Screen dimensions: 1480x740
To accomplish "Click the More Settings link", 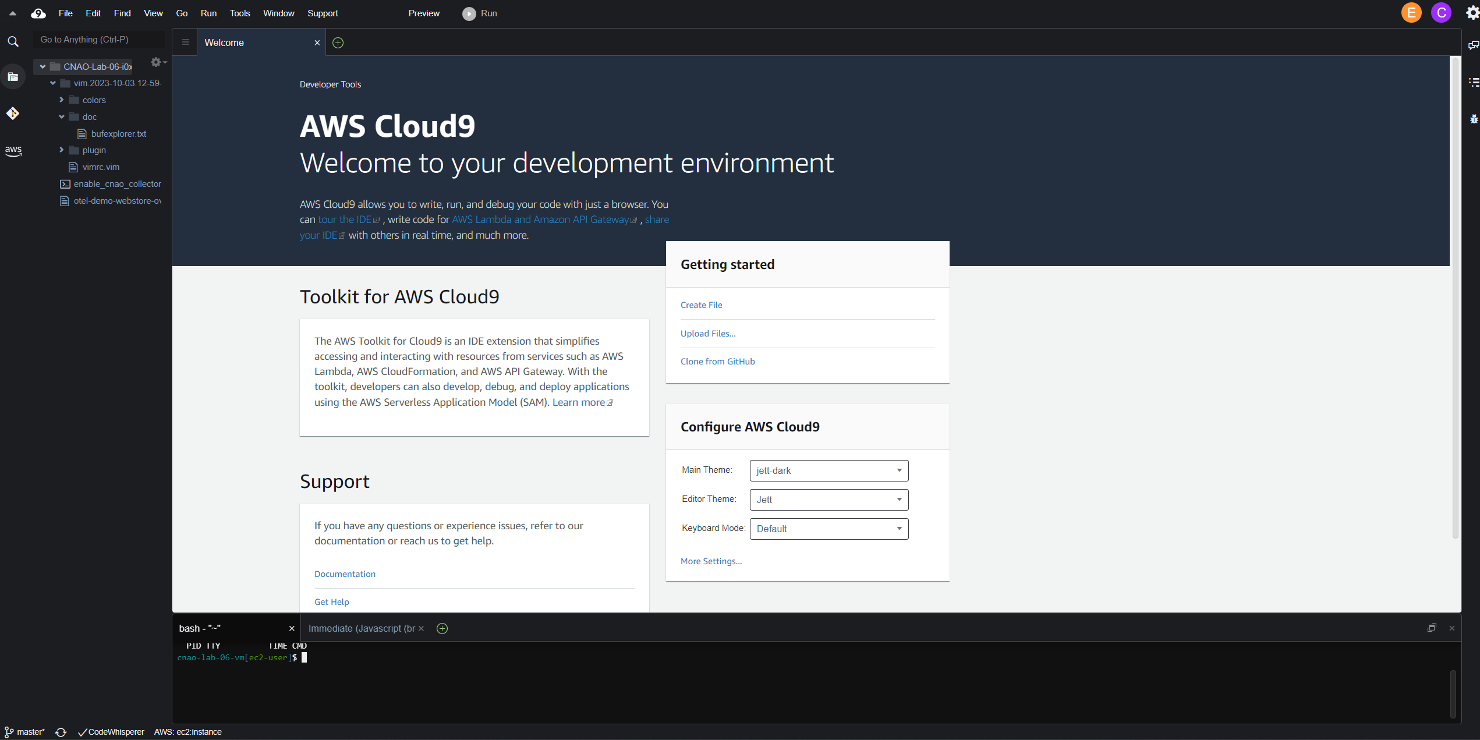I will (711, 561).
